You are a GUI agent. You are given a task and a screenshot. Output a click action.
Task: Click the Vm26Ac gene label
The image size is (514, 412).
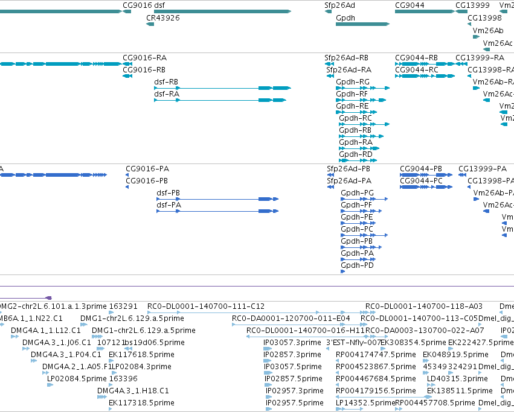click(498, 43)
